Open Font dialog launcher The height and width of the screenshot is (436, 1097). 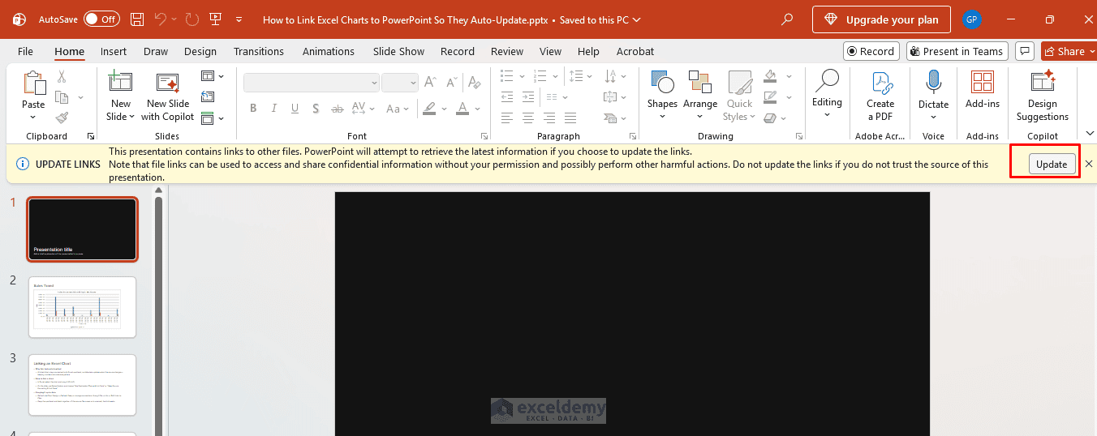(x=484, y=136)
